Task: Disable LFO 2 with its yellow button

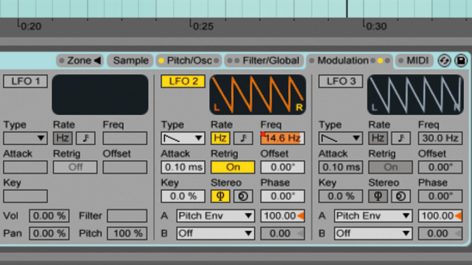Action: coord(183,81)
